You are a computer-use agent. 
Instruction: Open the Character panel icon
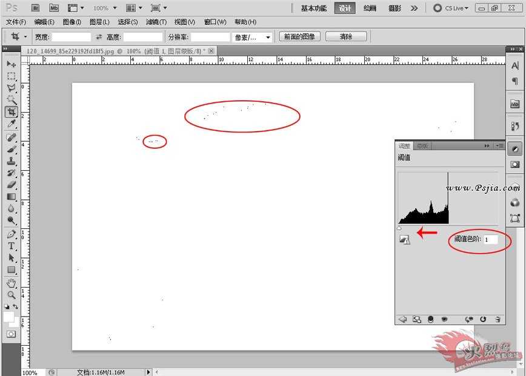515,66
